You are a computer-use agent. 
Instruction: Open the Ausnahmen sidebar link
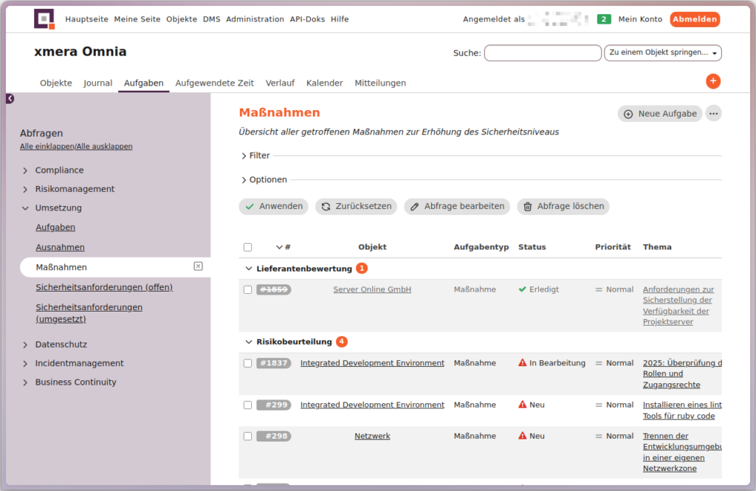[x=60, y=247]
